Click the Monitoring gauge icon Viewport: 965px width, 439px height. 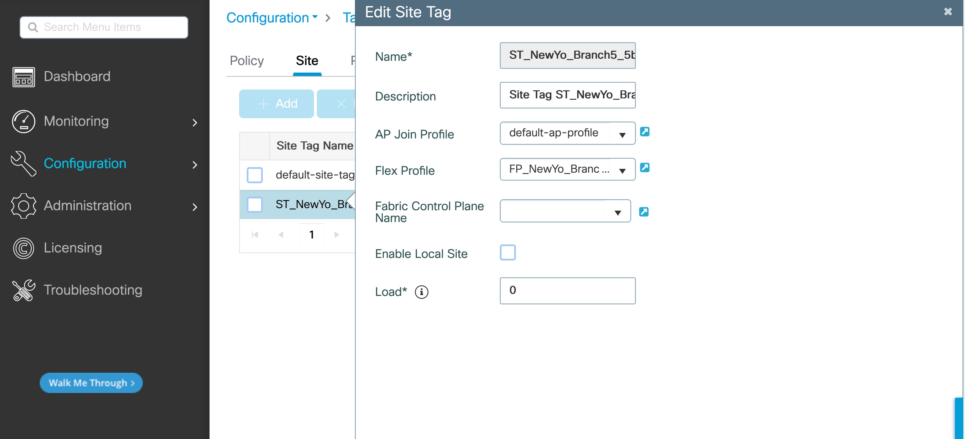(x=24, y=122)
